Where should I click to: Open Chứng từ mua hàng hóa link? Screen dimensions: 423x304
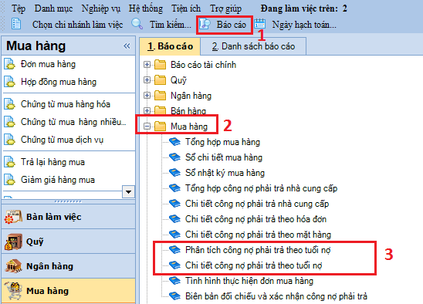tap(66, 104)
